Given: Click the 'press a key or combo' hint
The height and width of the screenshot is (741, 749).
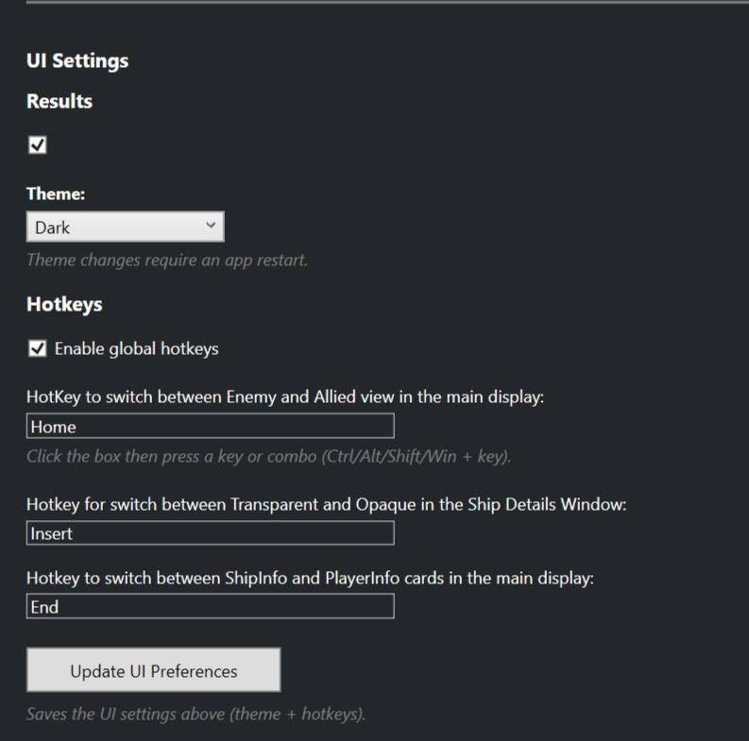Looking at the screenshot, I should [x=268, y=457].
